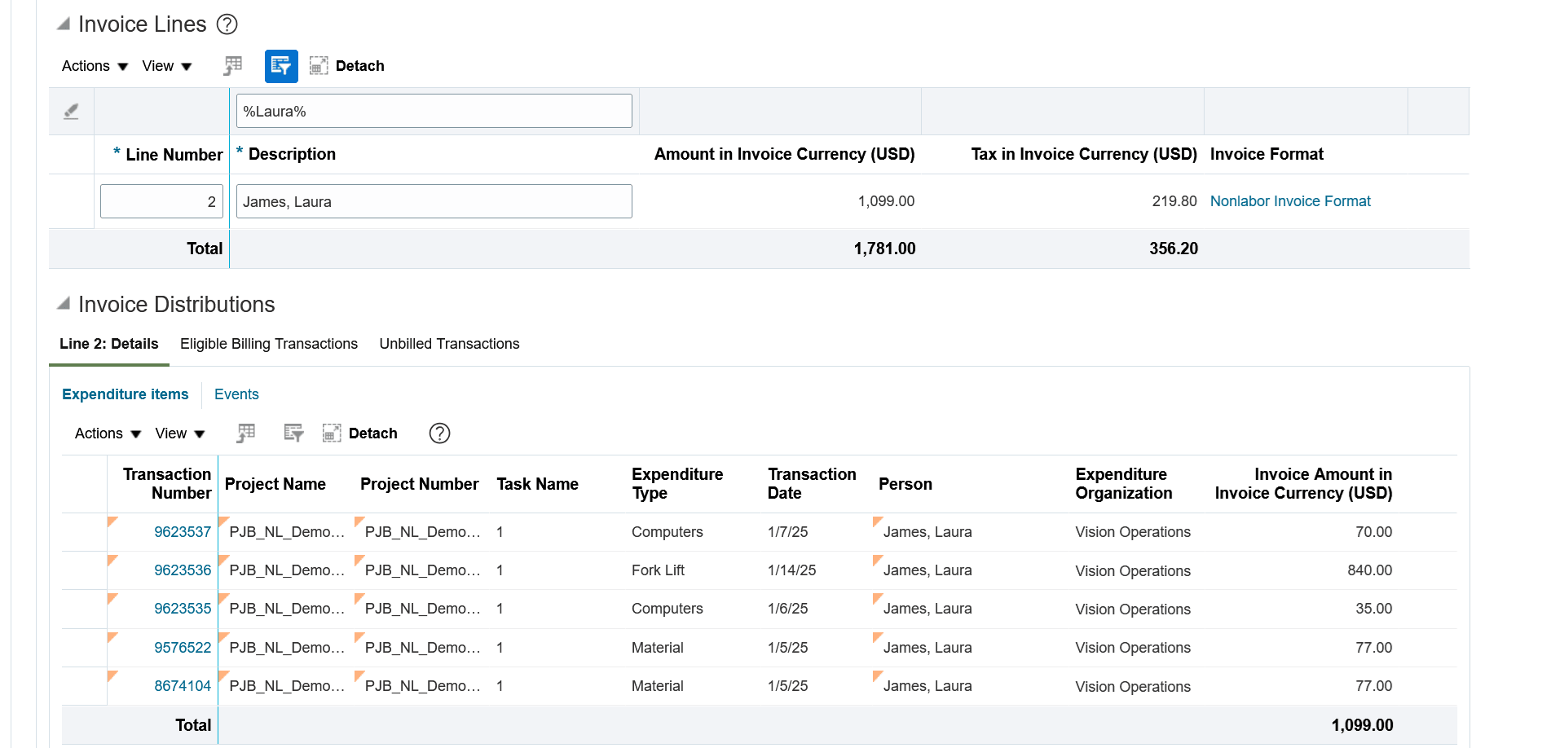Click line amount 1,099.00 in Invoice Lines
Viewport: 1564px width, 748px height.
tap(886, 201)
